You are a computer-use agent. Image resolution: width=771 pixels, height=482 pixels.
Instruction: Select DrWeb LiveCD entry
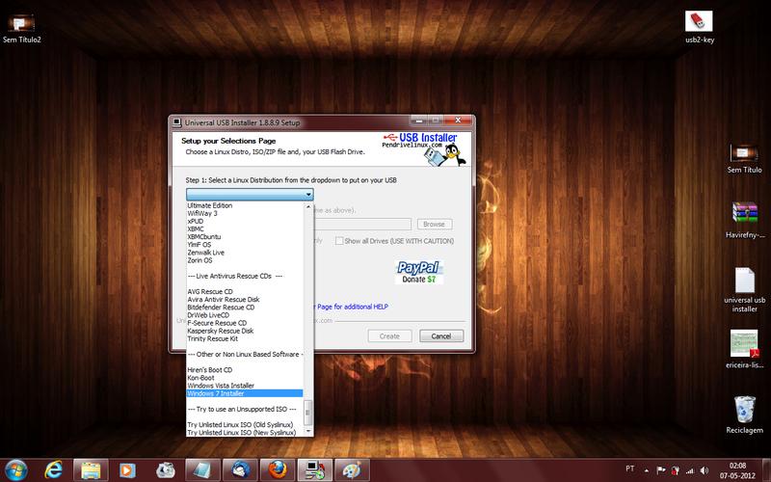[245, 315]
